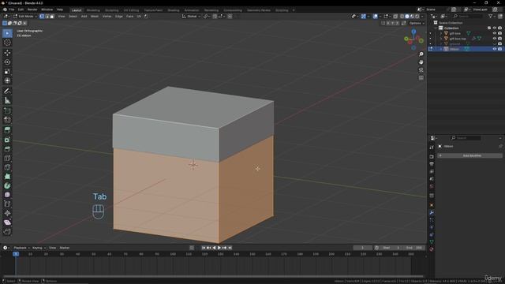Click play animation button in timeline
Screen dimensions: 505x284
coord(219,248)
